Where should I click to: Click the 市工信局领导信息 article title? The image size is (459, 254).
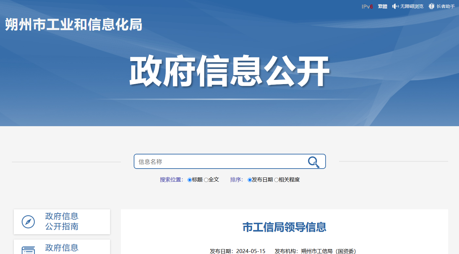click(284, 227)
